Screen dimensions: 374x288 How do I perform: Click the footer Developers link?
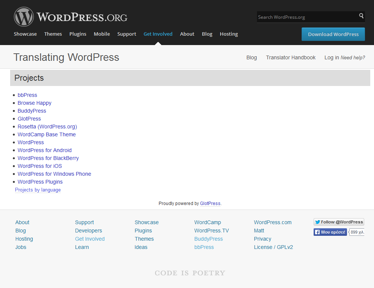[x=89, y=231]
